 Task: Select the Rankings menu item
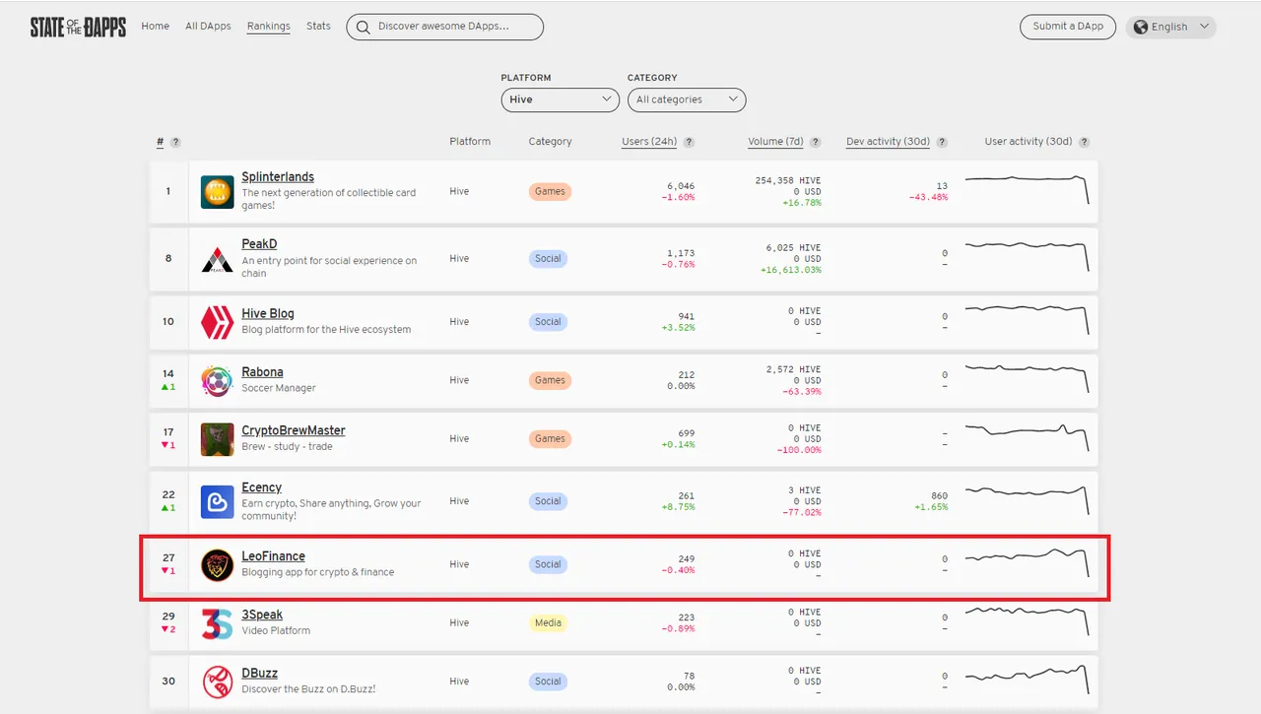click(x=269, y=27)
